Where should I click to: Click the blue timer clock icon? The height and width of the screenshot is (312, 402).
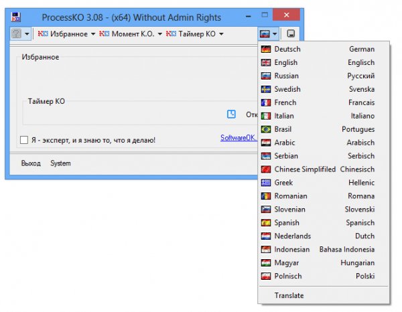(x=231, y=114)
